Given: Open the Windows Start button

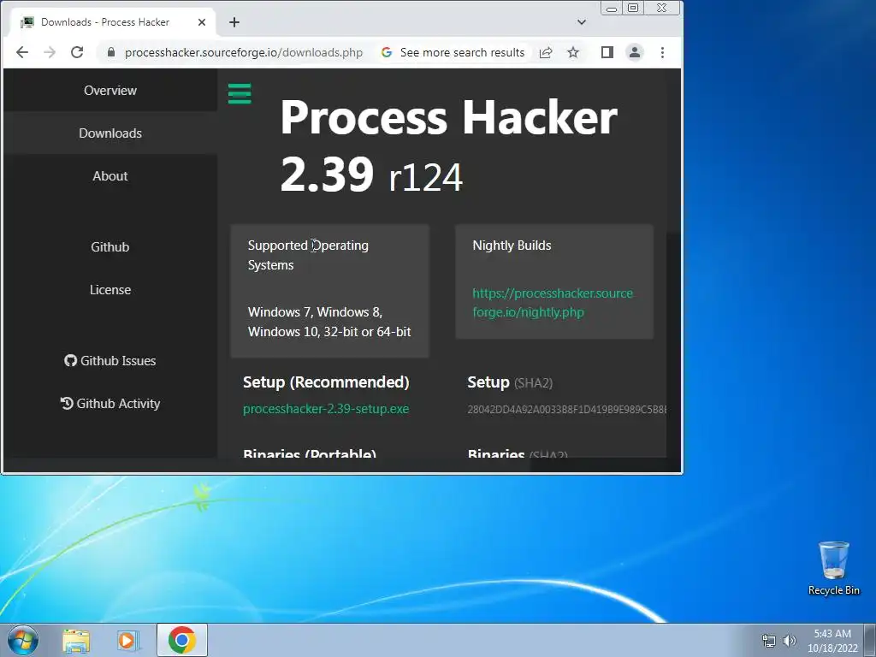Looking at the screenshot, I should point(23,640).
